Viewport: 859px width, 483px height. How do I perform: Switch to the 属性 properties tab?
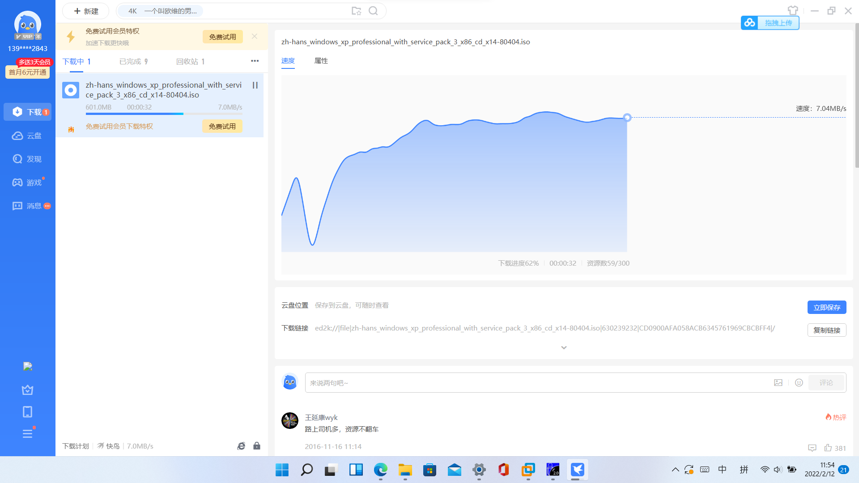pyautogui.click(x=321, y=61)
